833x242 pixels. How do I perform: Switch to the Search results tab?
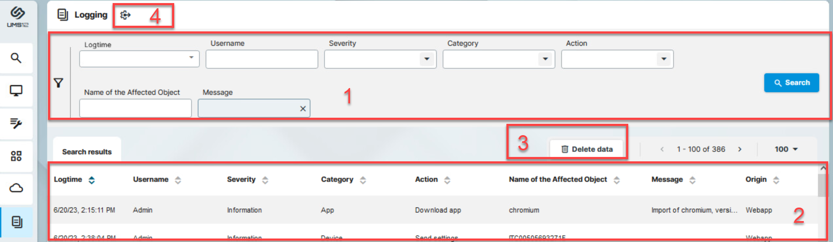pyautogui.click(x=87, y=152)
